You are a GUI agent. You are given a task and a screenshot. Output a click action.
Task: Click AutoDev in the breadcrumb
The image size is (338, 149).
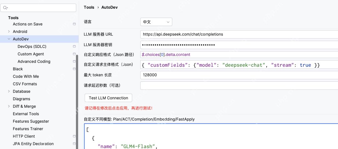[110, 7]
